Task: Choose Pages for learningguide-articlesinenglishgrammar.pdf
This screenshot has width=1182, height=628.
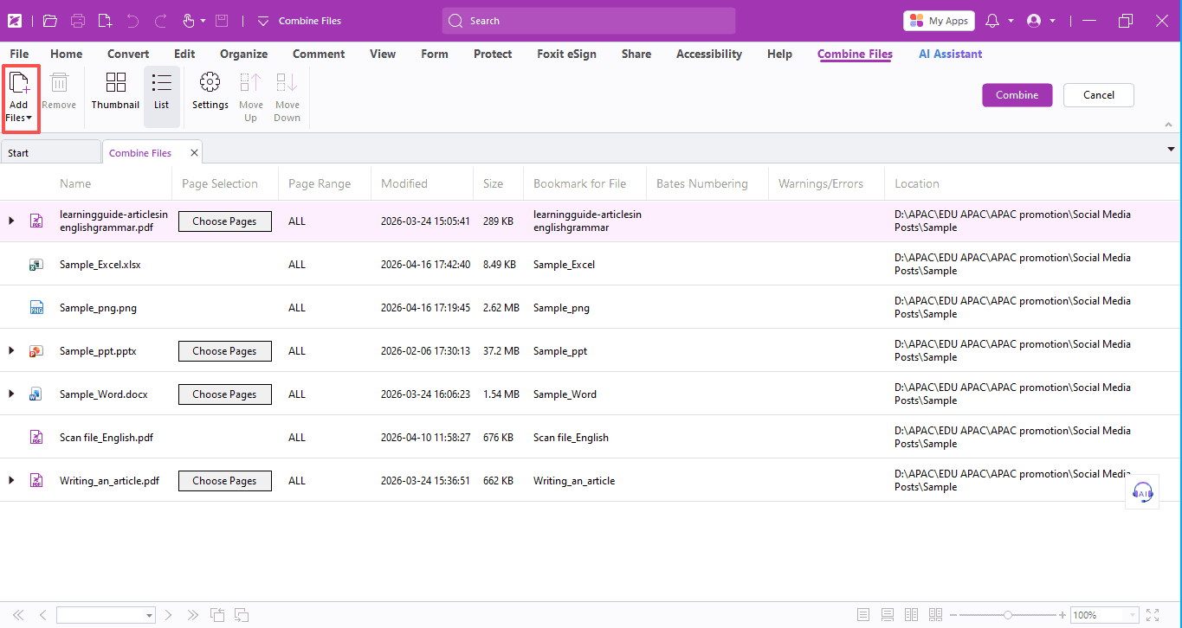Action: pos(224,221)
